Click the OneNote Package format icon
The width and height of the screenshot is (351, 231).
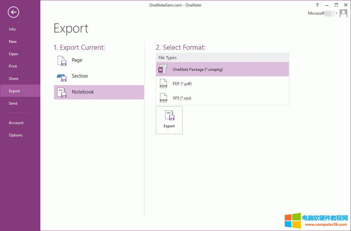163,69
